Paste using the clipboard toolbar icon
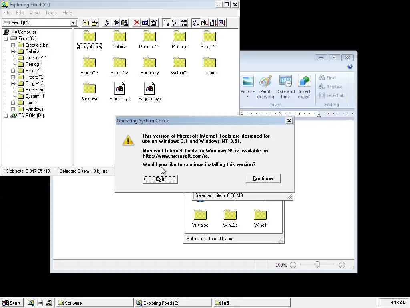 (x=125, y=23)
